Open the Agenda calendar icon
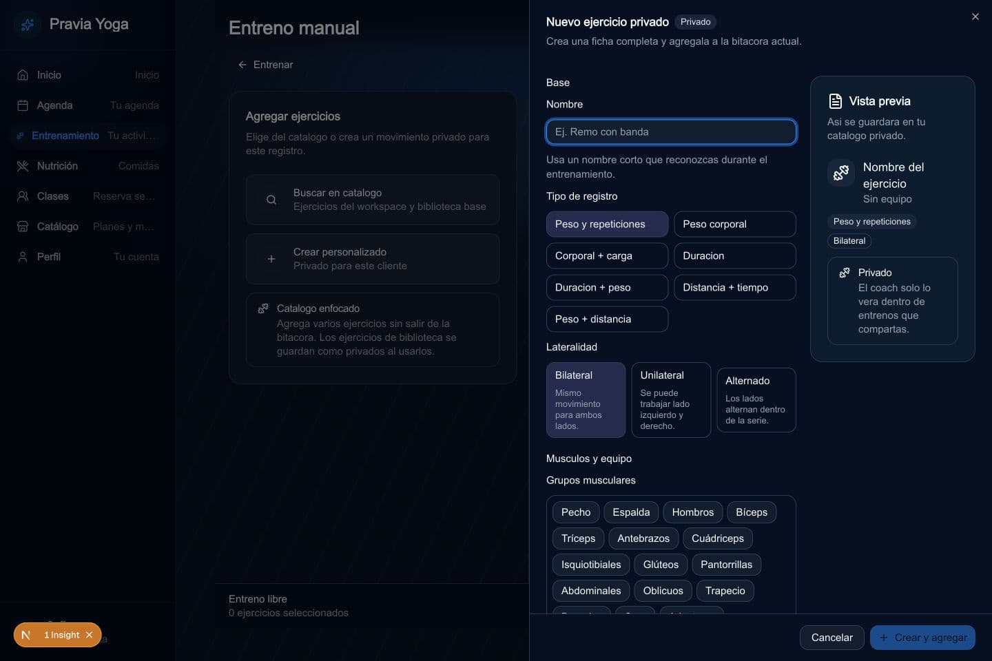 23,105
